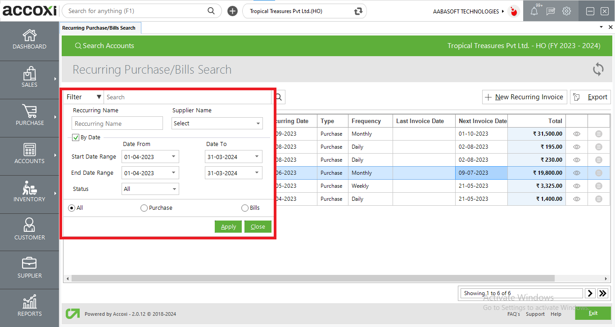
Task: Refresh the recurring purchase list
Action: click(x=598, y=69)
